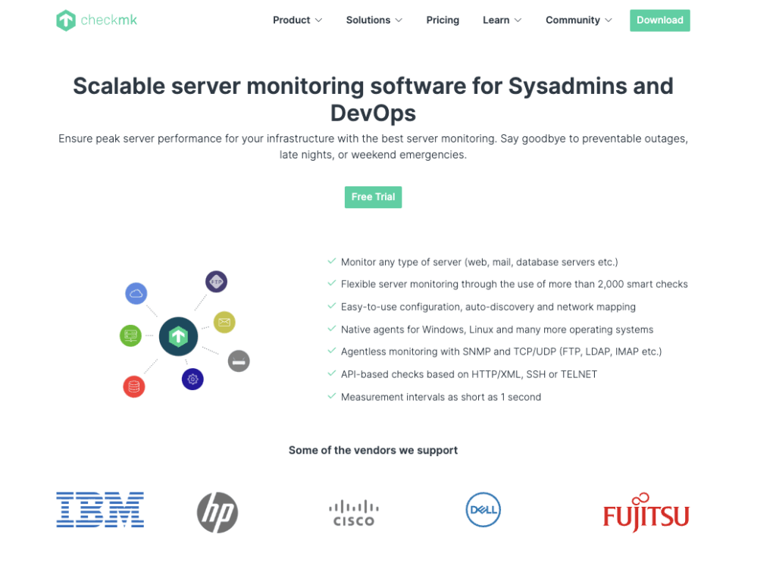Click the dark blue gear icon
Image resolution: width=776 pixels, height=575 pixels.
point(192,379)
